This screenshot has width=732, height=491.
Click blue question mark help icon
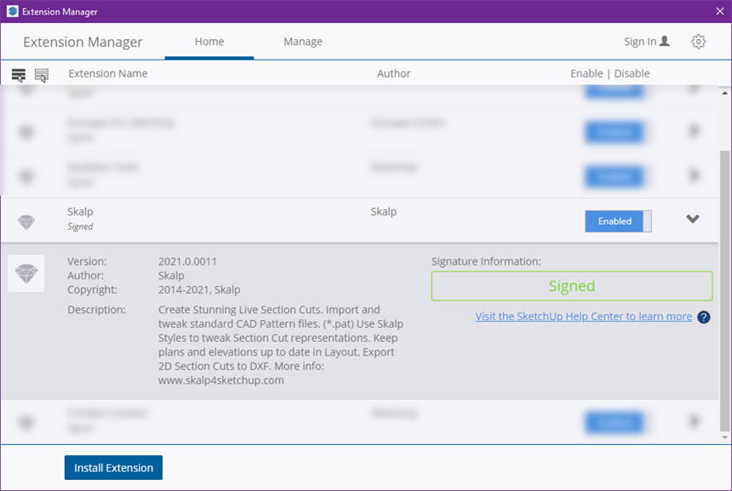(x=704, y=317)
